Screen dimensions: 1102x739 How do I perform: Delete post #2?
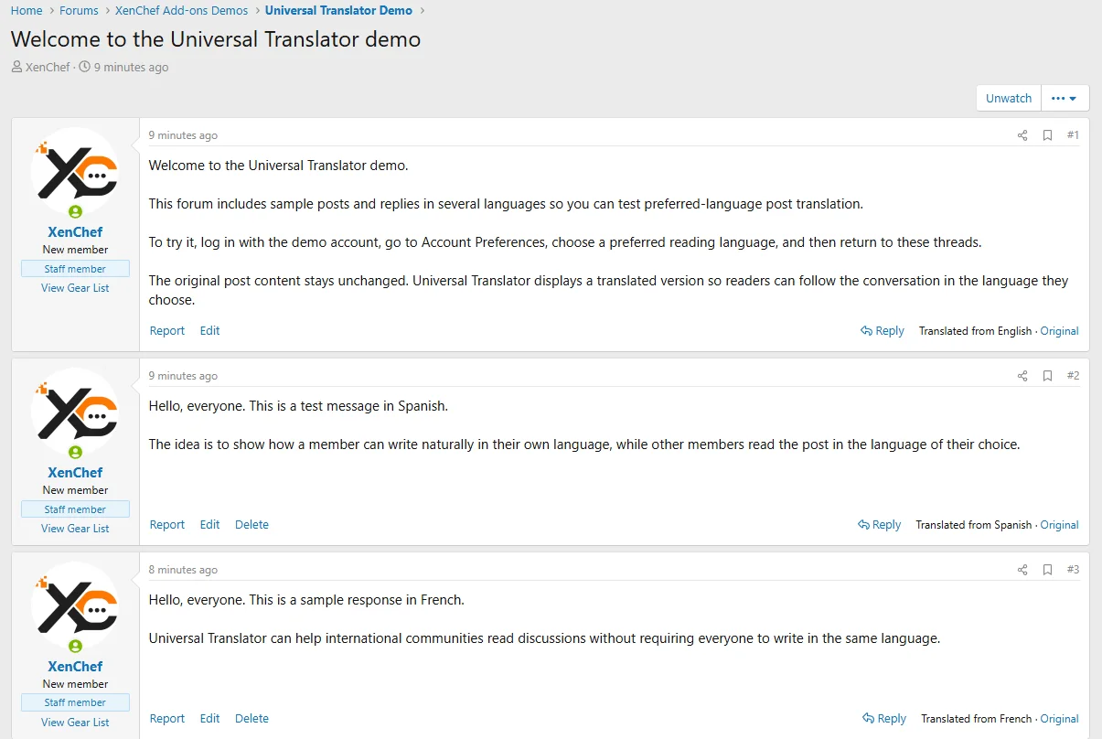coord(251,525)
